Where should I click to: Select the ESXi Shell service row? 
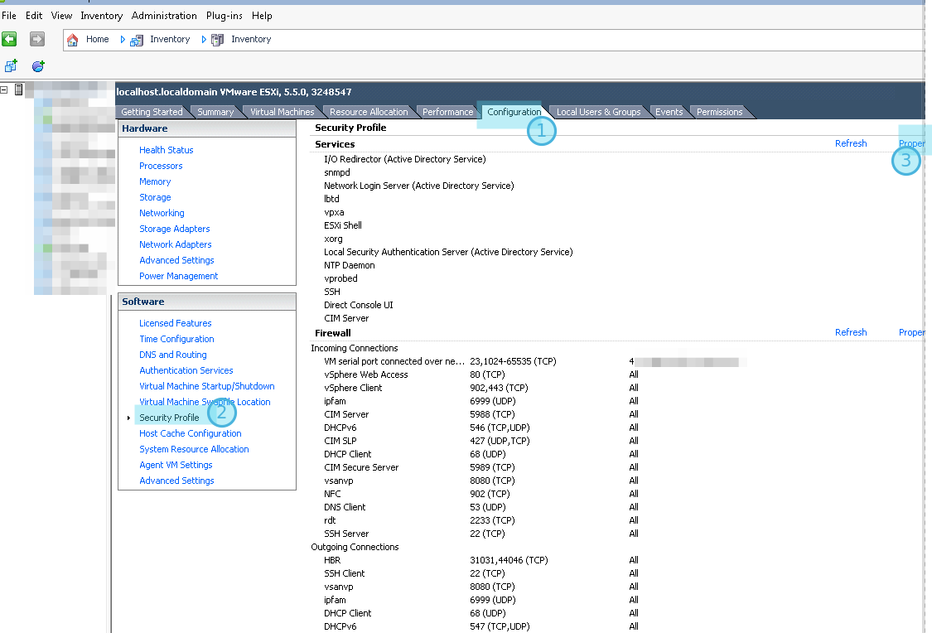click(x=342, y=225)
